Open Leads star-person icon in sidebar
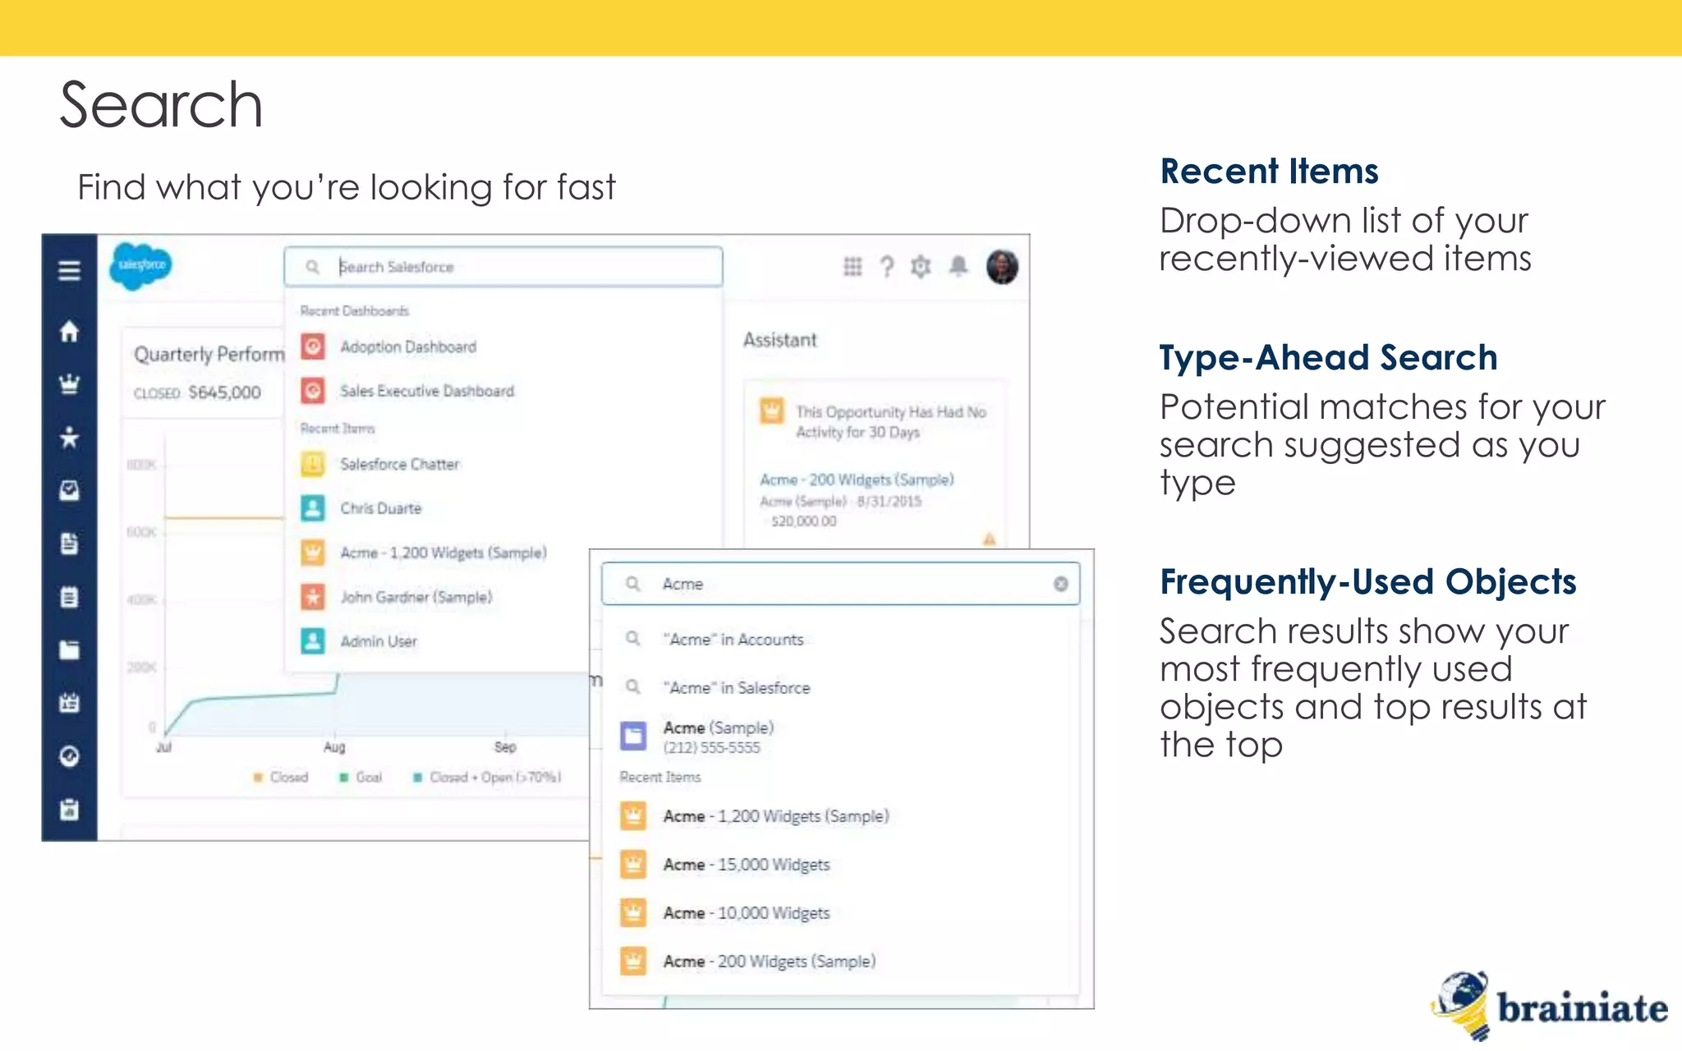 coord(70,438)
